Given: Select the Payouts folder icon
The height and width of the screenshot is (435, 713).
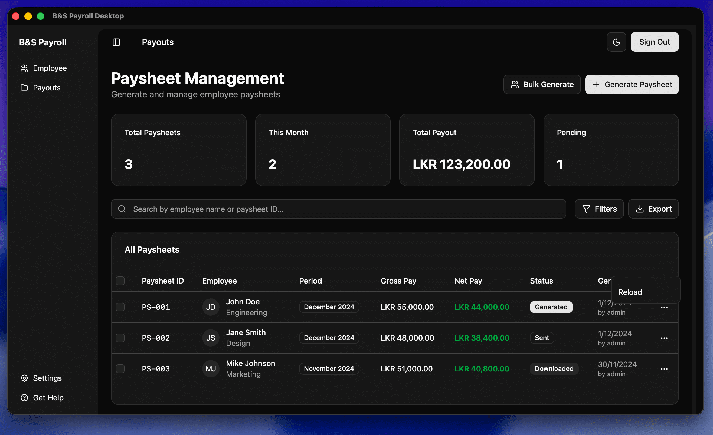Looking at the screenshot, I should [x=24, y=87].
